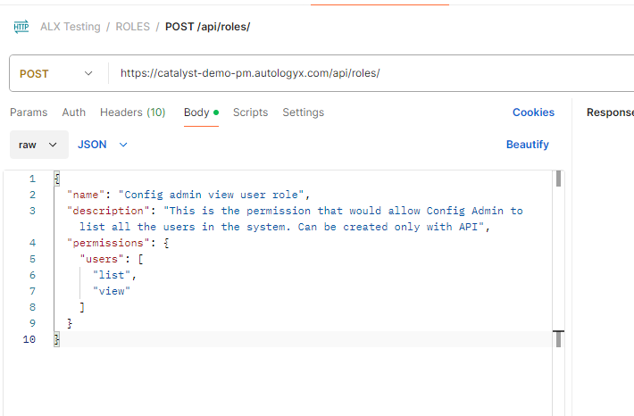Open the JSON format dropdown
This screenshot has height=416, width=634.
[103, 145]
